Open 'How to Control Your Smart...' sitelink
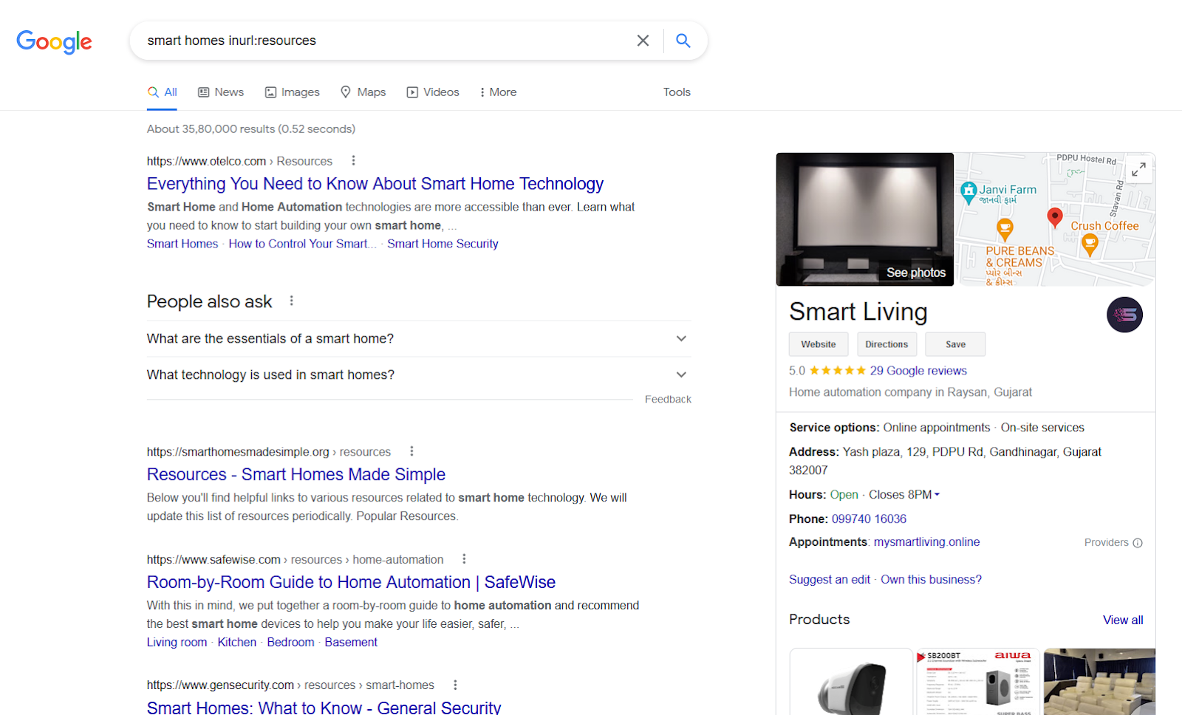1182x715 pixels. point(302,244)
